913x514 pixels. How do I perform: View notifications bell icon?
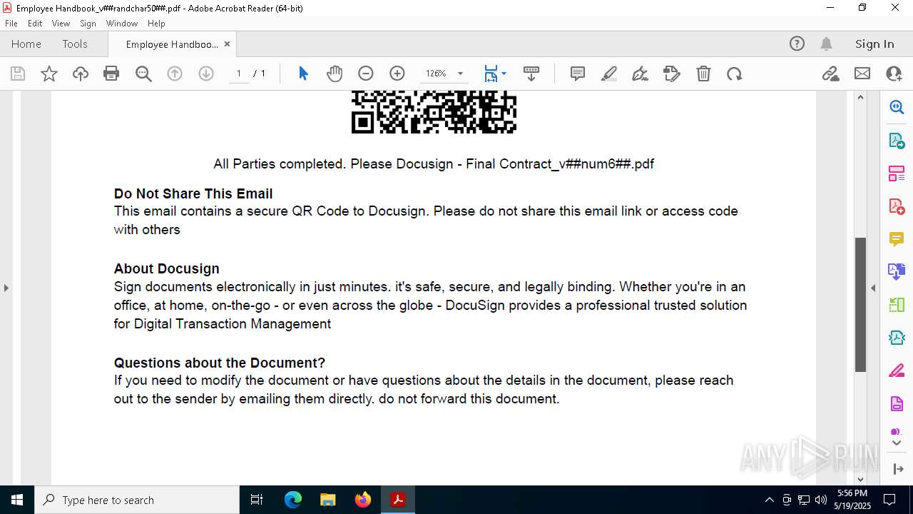pos(826,44)
